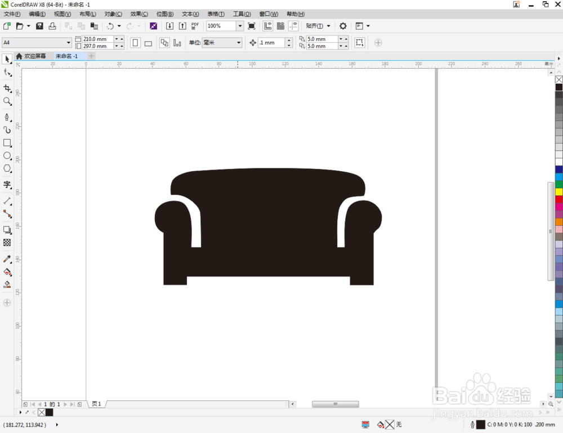The image size is (563, 433).
Task: Toggle Treat as filled button
Action: coord(359,43)
